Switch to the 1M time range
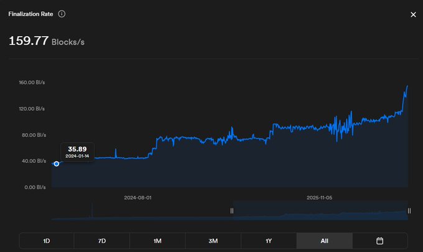Screen dimensions: 423x252 click(157, 241)
